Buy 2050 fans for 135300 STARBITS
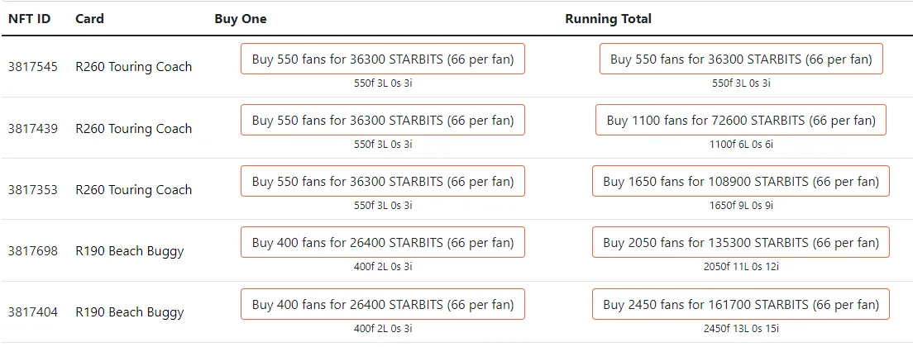 coord(741,242)
